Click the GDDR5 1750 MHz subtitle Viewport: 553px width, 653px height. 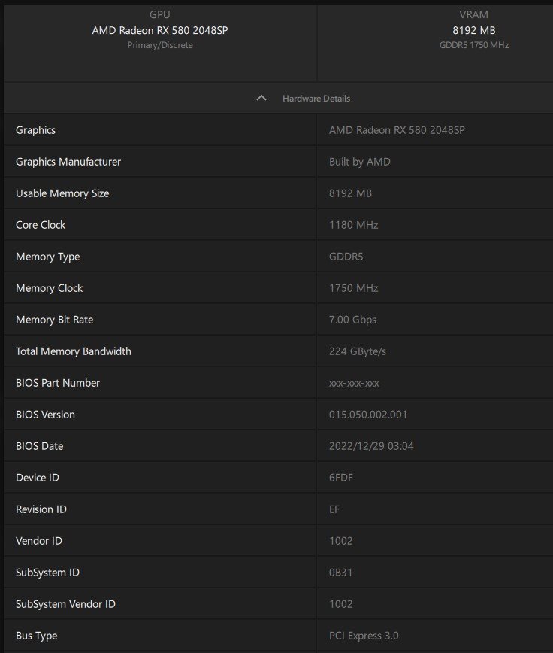(474, 45)
